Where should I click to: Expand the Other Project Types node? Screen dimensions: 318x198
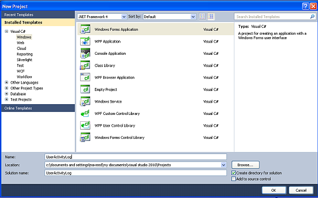pos(6,88)
